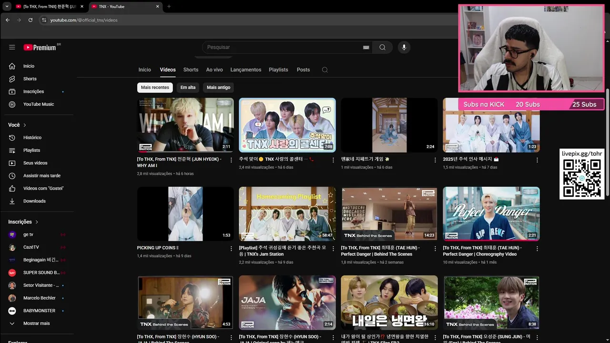Open options menu for PICKING UP COINS video
The width and height of the screenshot is (610, 343).
[231, 249]
